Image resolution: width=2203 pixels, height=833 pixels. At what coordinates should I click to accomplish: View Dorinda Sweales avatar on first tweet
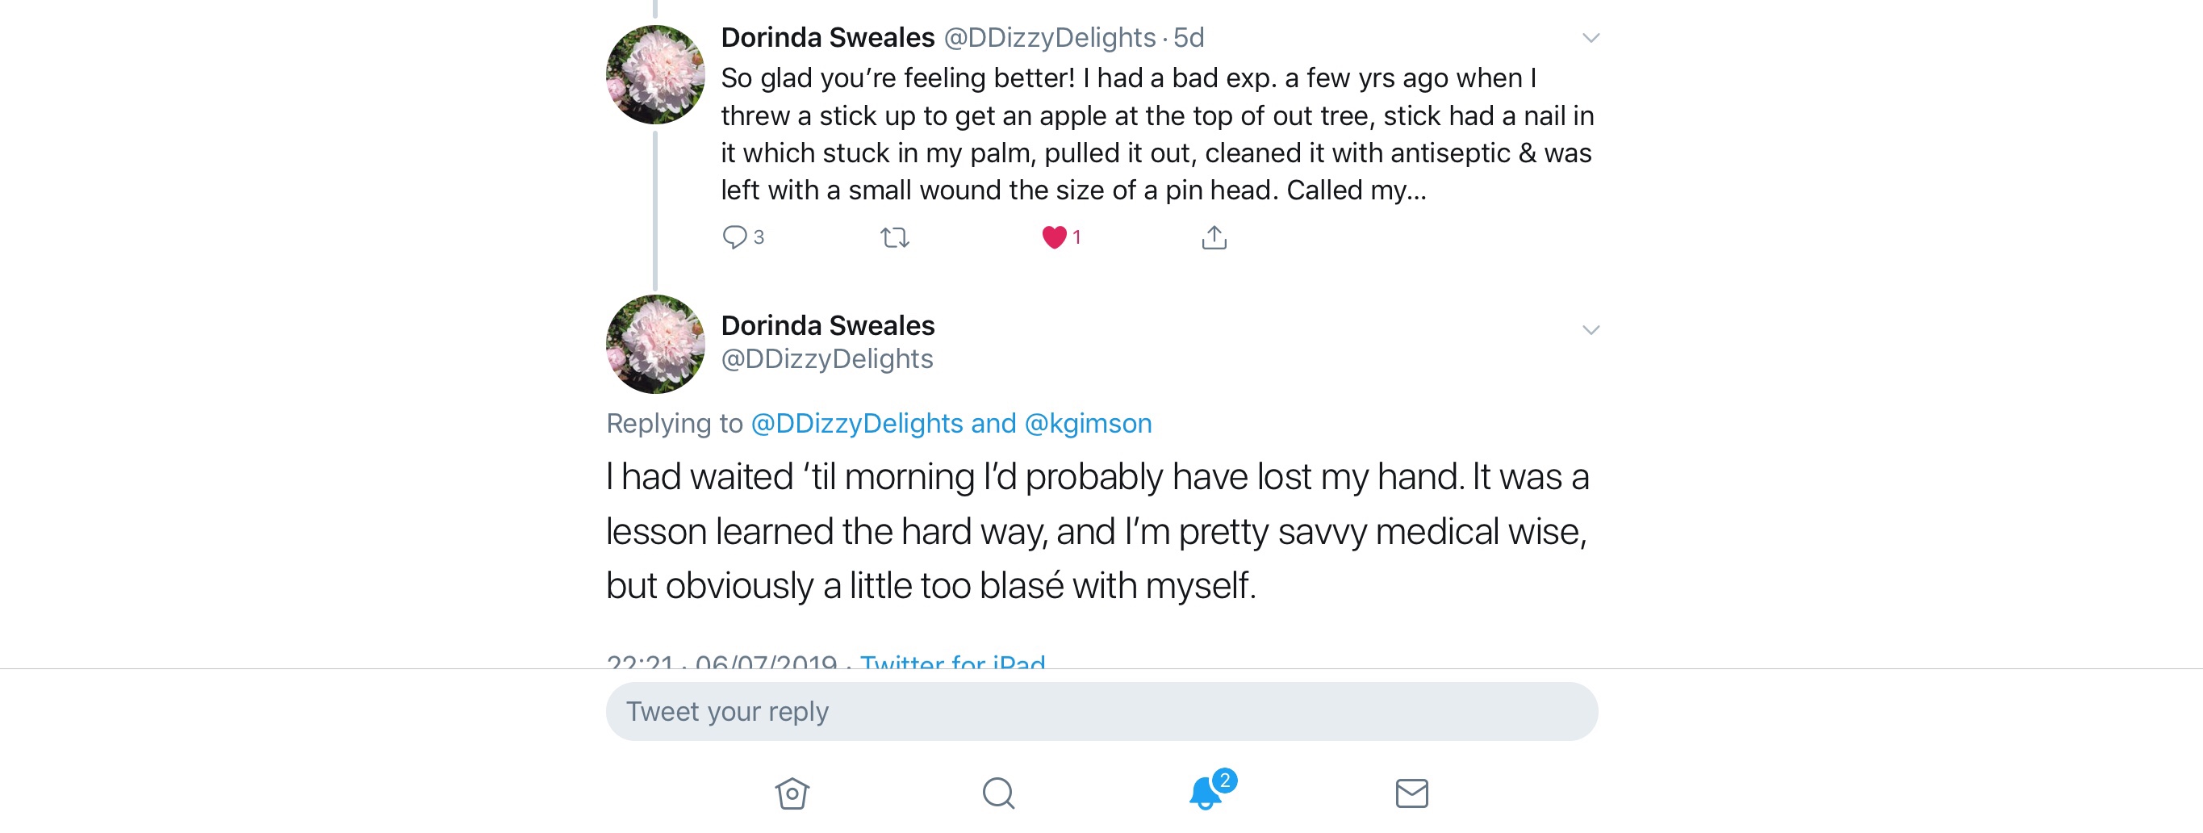pyautogui.click(x=655, y=74)
